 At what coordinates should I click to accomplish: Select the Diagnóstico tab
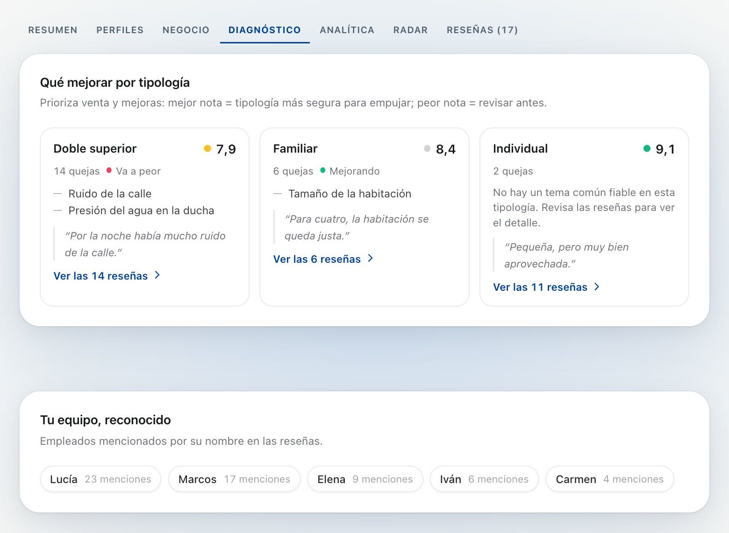point(264,30)
